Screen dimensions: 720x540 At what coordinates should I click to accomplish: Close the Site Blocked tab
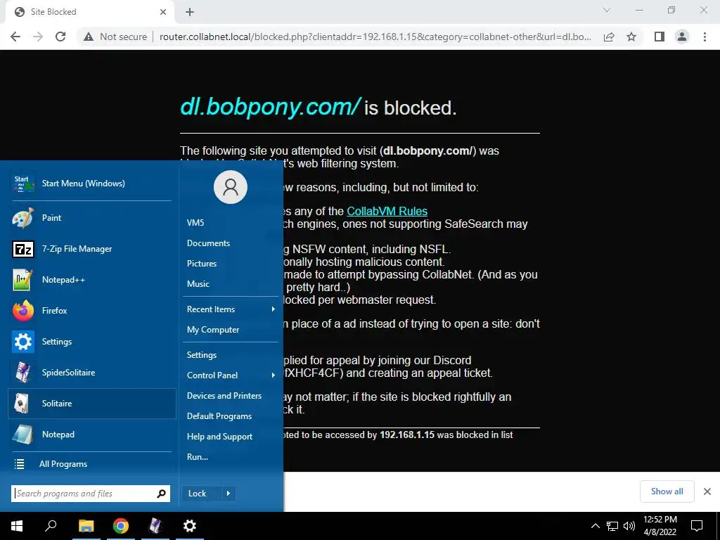[163, 12]
